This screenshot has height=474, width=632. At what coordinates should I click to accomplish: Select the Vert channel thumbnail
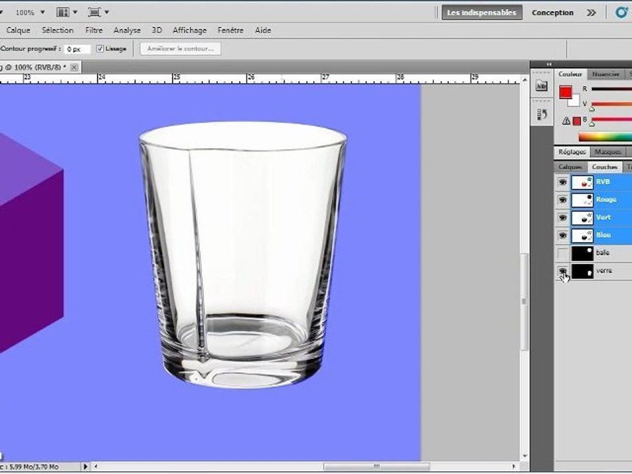point(582,217)
